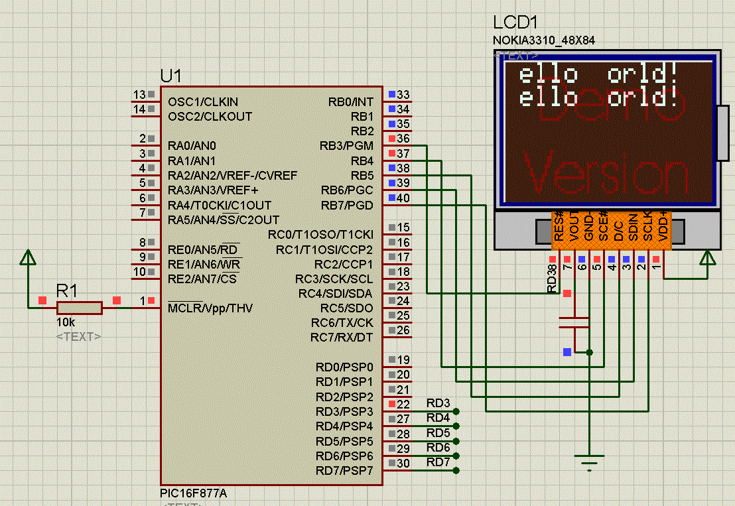Click the power terminal arrow left of R1
The image size is (735, 506).
(28, 259)
